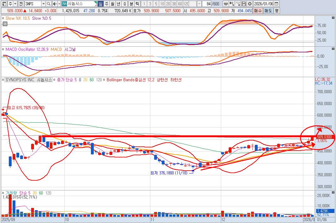This screenshot has height=223, width=336.
Task: Toggle the MACD Oscillator indicator square marker
Action: point(3,49)
